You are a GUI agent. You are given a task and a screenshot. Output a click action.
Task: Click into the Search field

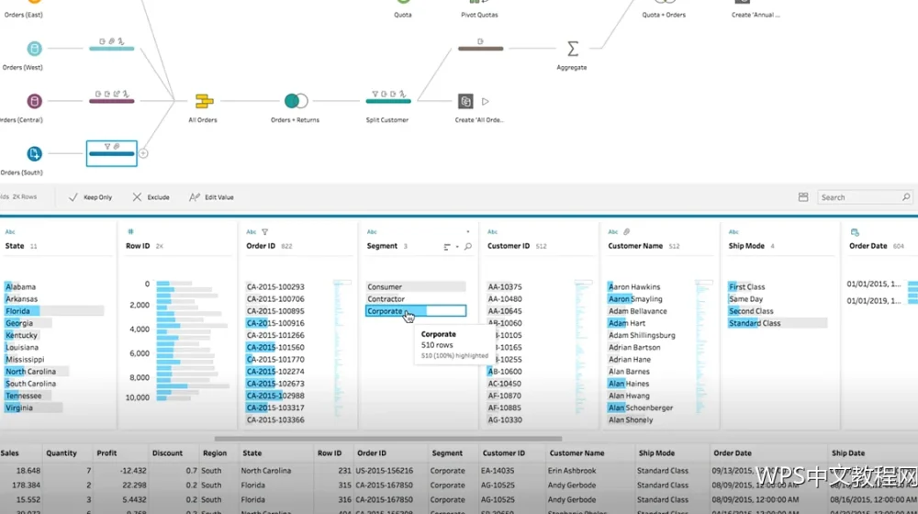tap(864, 197)
